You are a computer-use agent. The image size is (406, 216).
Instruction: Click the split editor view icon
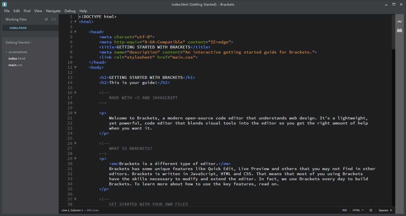pos(54,19)
